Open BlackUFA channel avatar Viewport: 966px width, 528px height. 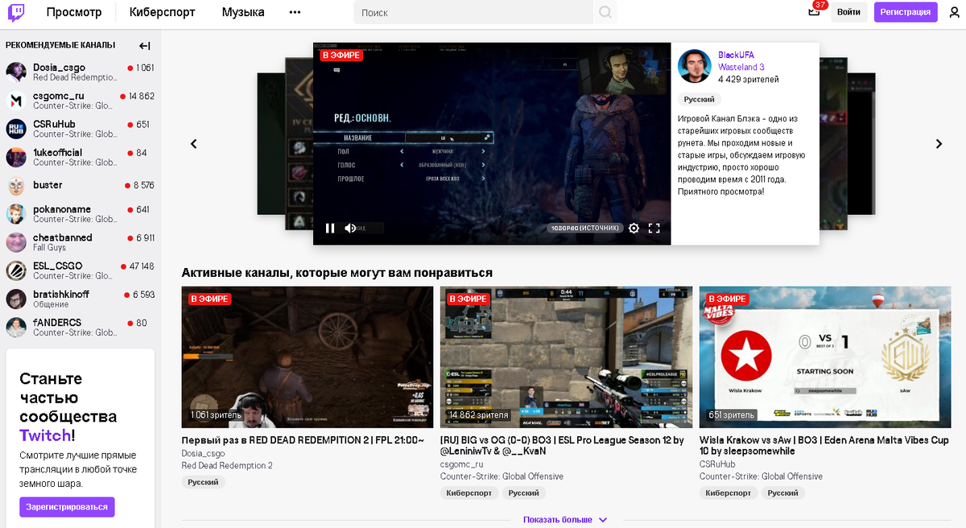[694, 67]
